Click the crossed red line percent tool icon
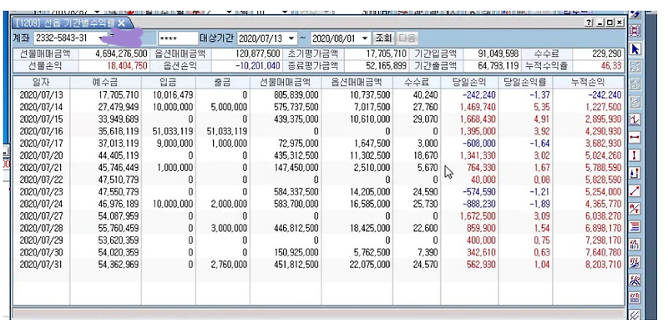Screen dimensions: 668x329 tap(635, 209)
